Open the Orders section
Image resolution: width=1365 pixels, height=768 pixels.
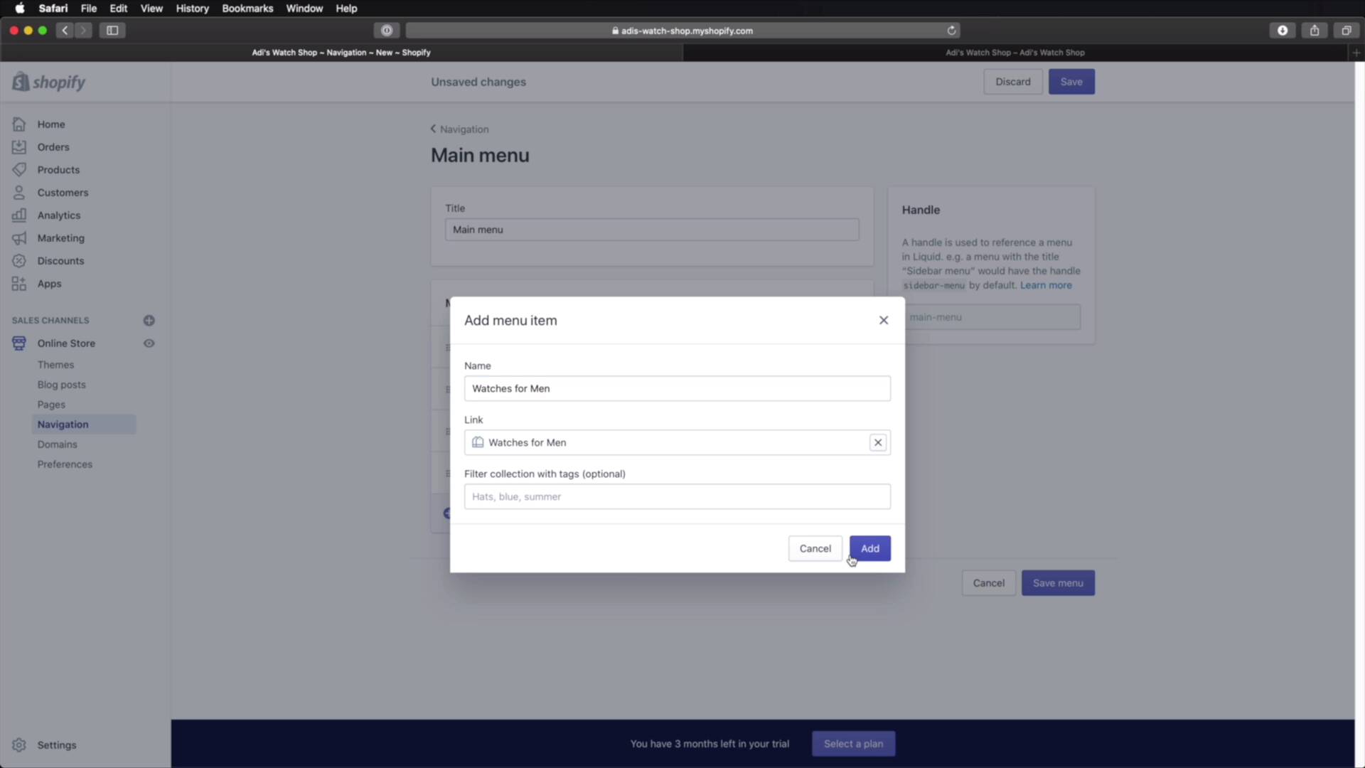click(53, 146)
